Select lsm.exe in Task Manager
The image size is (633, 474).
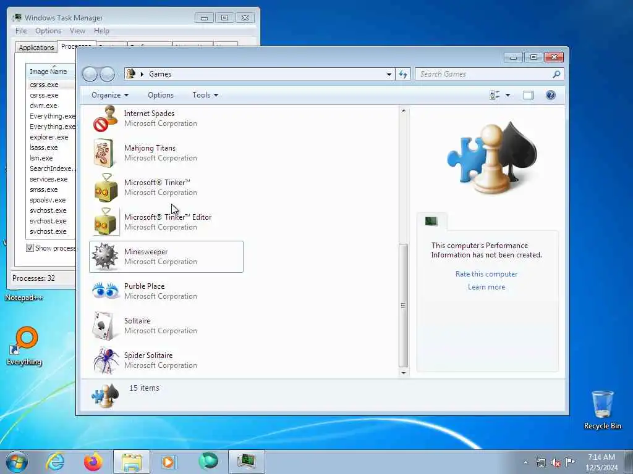point(41,158)
